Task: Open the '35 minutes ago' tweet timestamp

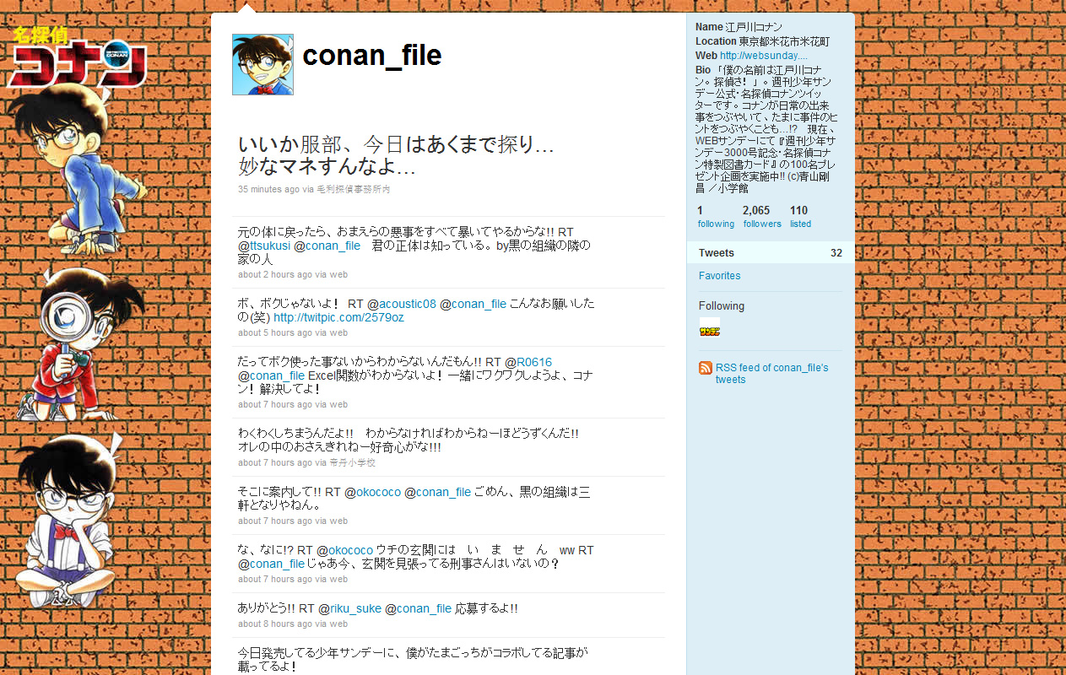Action: pyautogui.click(x=268, y=190)
